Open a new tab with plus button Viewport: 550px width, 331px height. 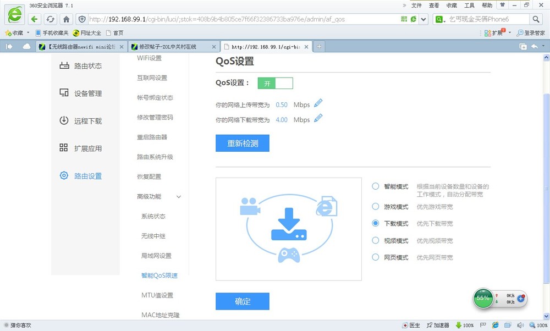point(319,46)
